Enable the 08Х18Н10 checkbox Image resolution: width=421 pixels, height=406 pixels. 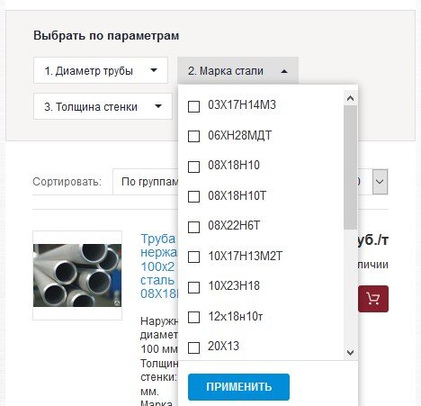coord(193,167)
